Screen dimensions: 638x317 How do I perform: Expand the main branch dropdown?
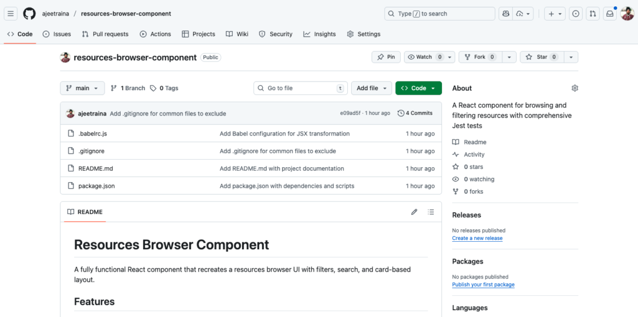pos(82,88)
